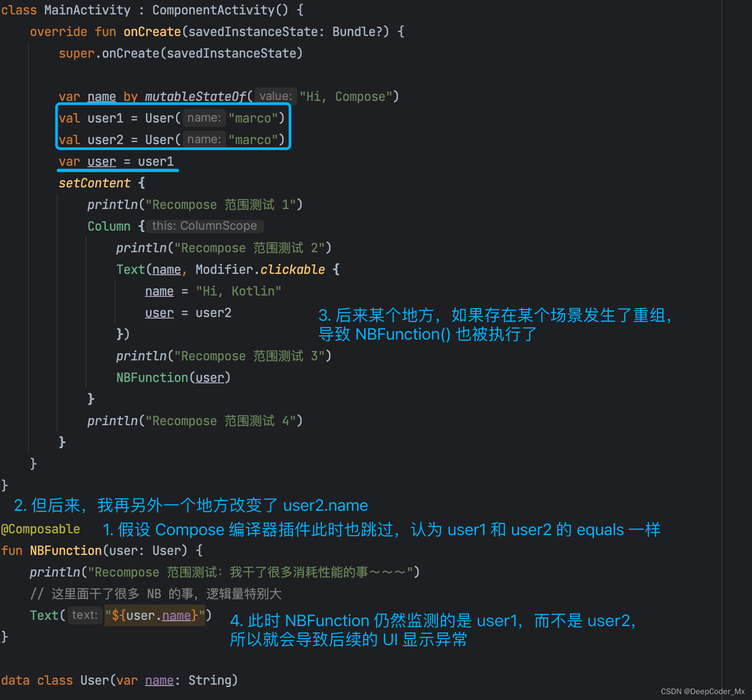Click the NBFunction(user) call inside Column
752x700 pixels.
click(x=173, y=377)
